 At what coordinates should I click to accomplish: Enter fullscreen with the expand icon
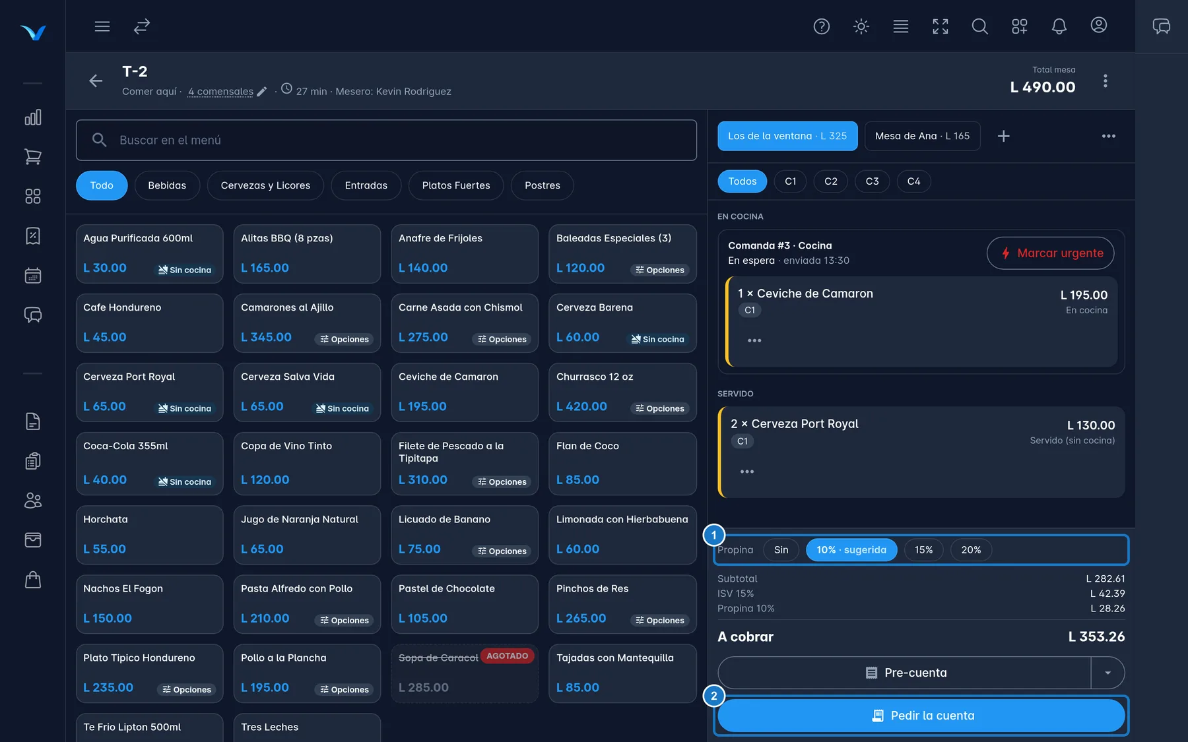tap(940, 26)
